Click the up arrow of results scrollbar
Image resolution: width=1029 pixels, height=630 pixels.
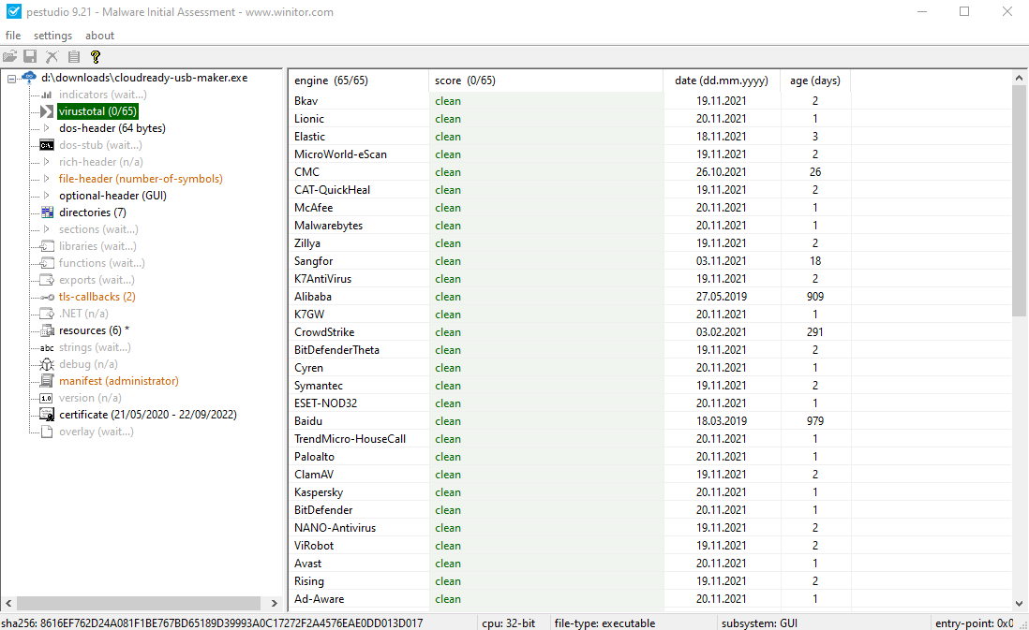1019,78
